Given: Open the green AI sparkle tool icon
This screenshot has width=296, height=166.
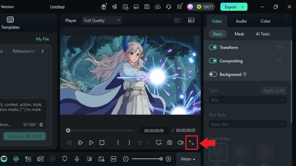Looking at the screenshot, I should tap(16, 159).
